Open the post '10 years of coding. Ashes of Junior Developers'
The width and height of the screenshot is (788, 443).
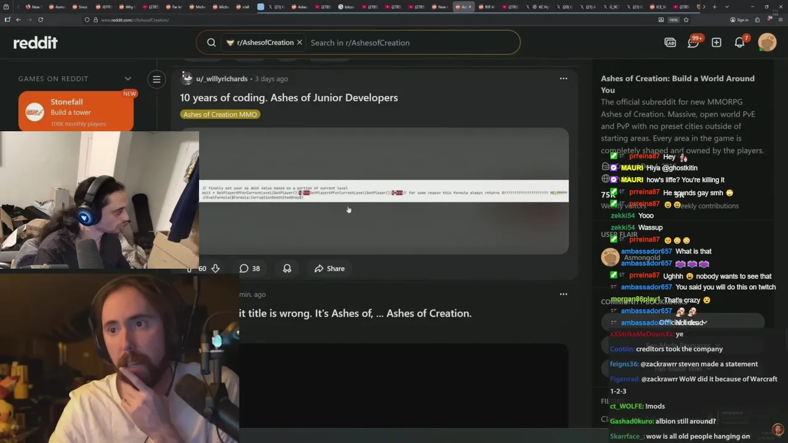pos(289,98)
